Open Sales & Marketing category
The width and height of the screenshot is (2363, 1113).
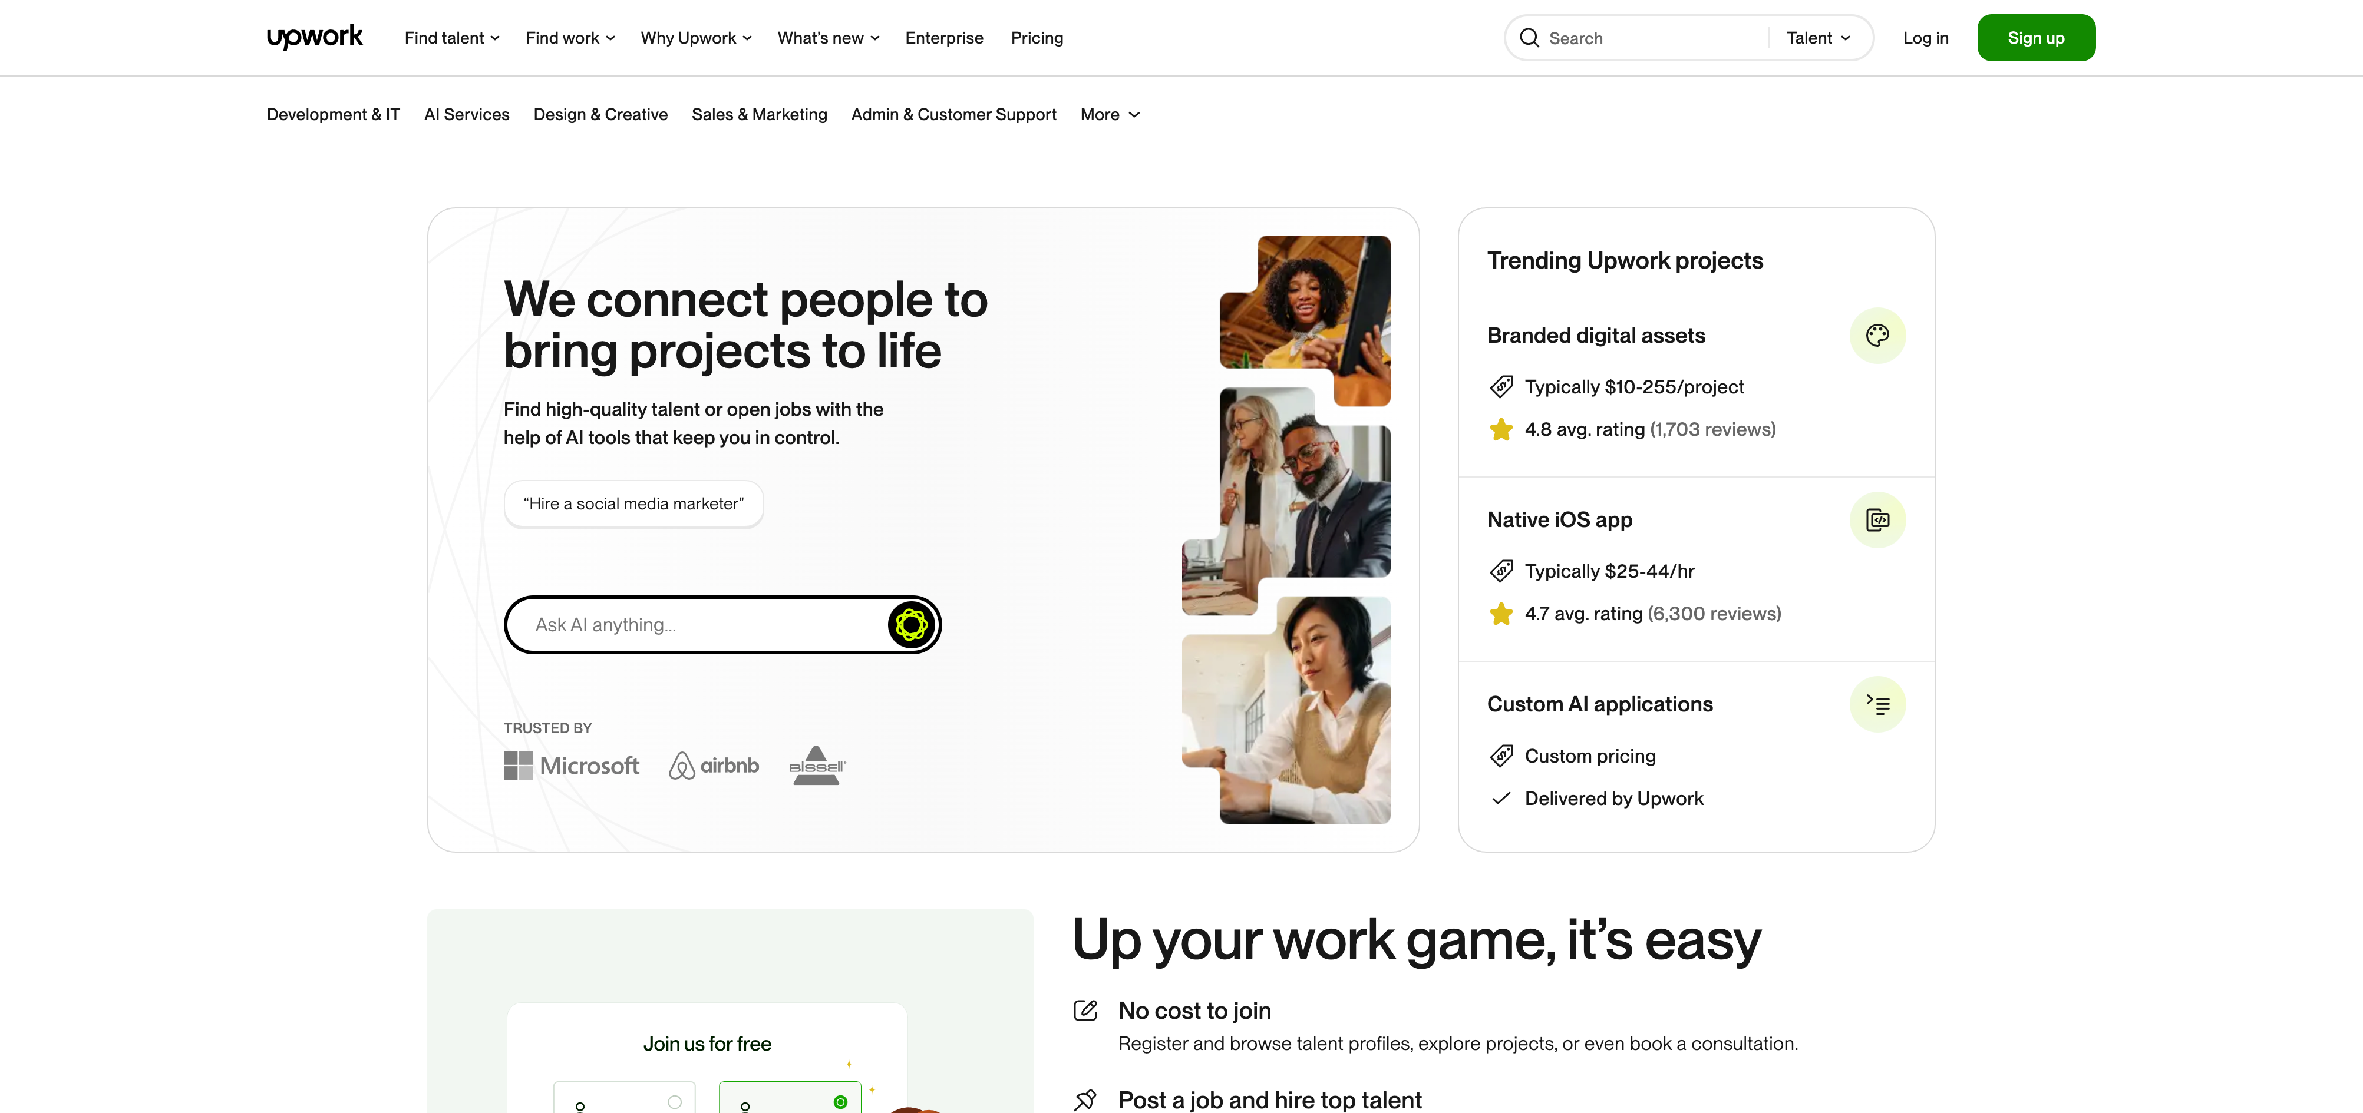point(758,115)
